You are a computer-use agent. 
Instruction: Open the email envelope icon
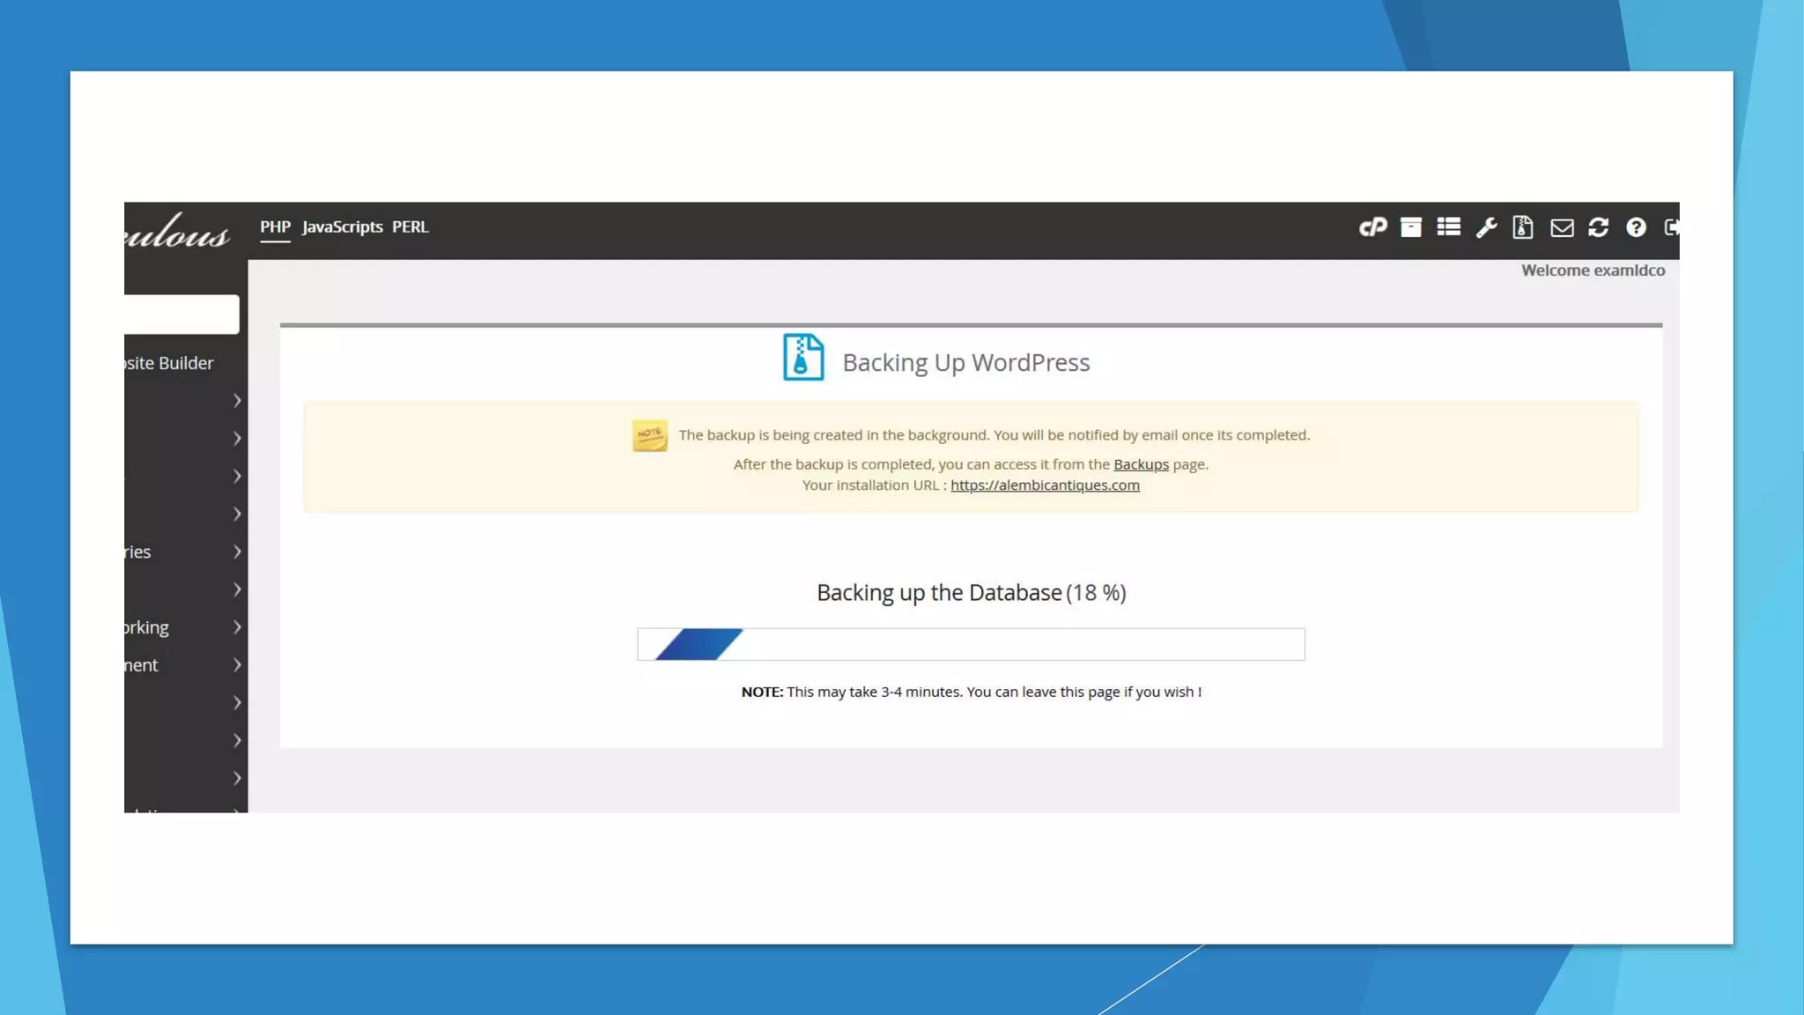point(1562,228)
